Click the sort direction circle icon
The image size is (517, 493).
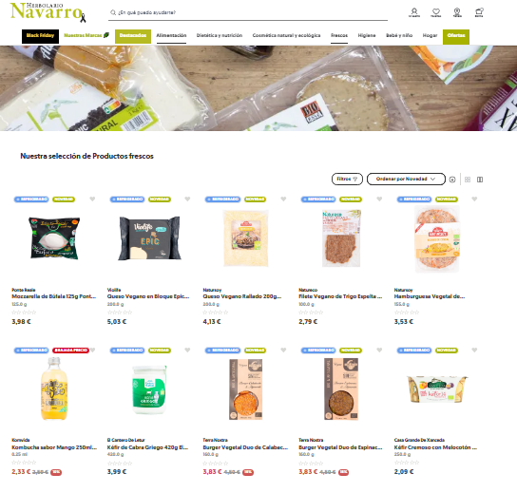(x=452, y=180)
